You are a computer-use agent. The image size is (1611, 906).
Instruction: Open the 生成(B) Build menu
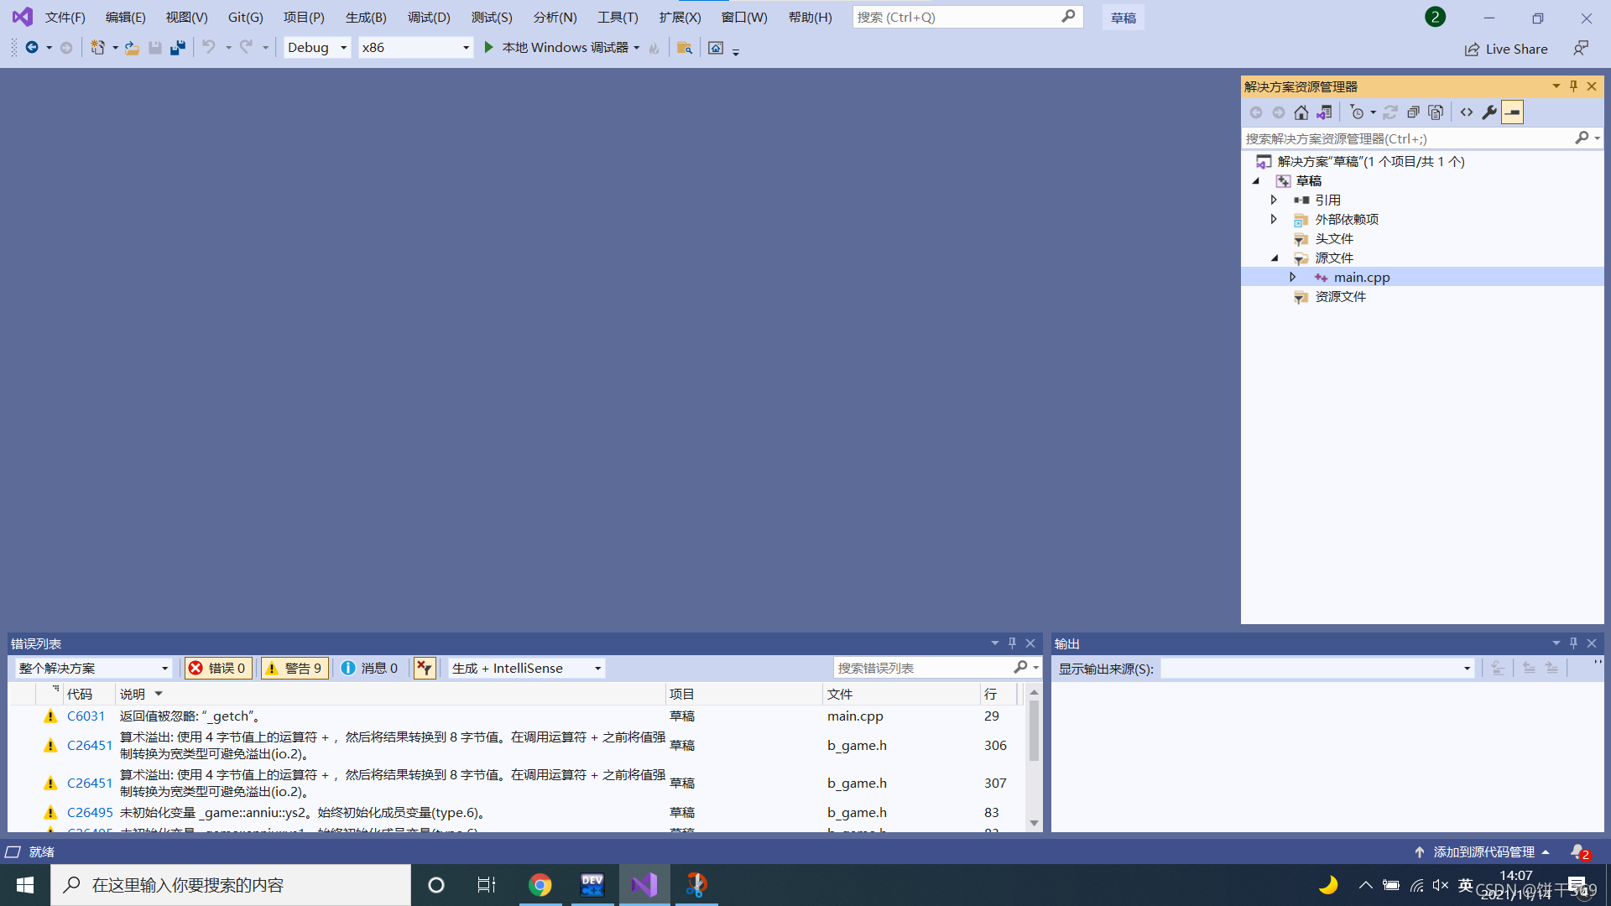pyautogui.click(x=366, y=17)
